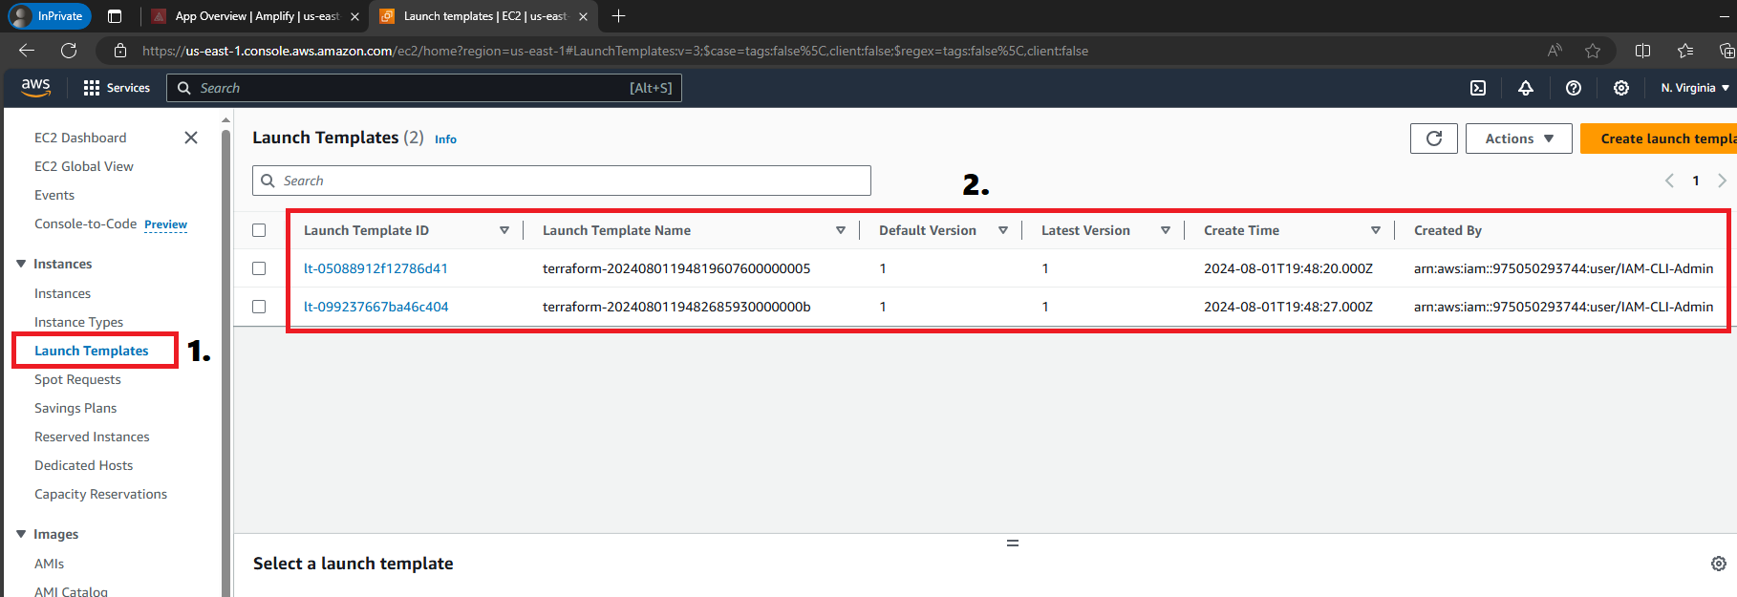
Task: Open EC2 Global View
Action: [84, 166]
